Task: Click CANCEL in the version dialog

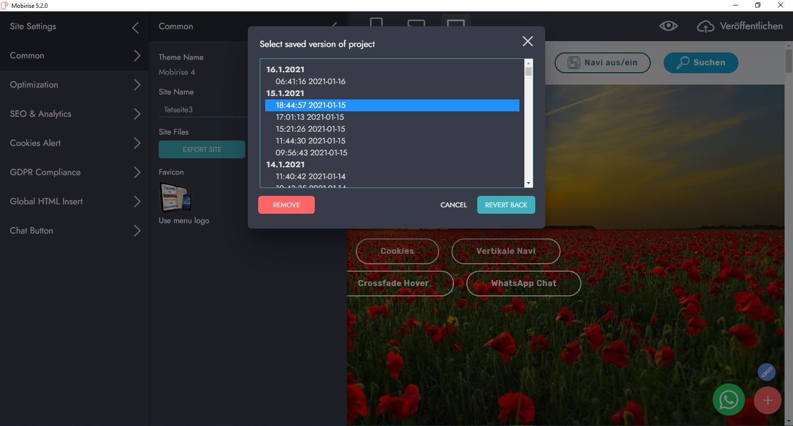Action: coord(453,205)
